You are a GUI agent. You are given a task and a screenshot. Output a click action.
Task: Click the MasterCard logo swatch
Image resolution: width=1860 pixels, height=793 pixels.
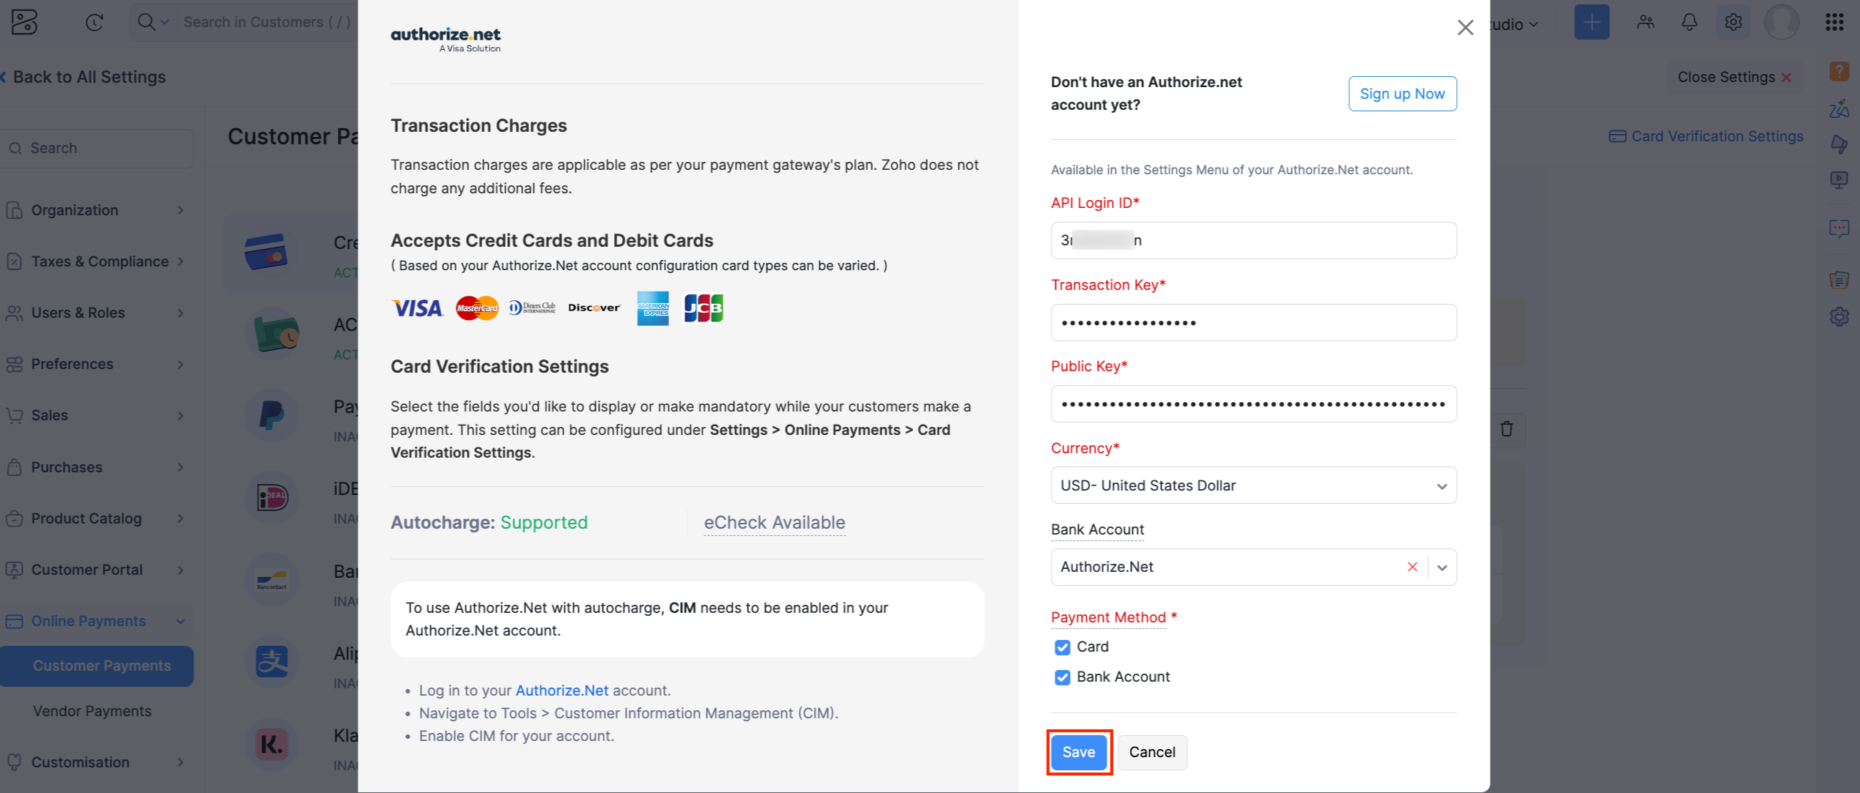click(x=476, y=308)
